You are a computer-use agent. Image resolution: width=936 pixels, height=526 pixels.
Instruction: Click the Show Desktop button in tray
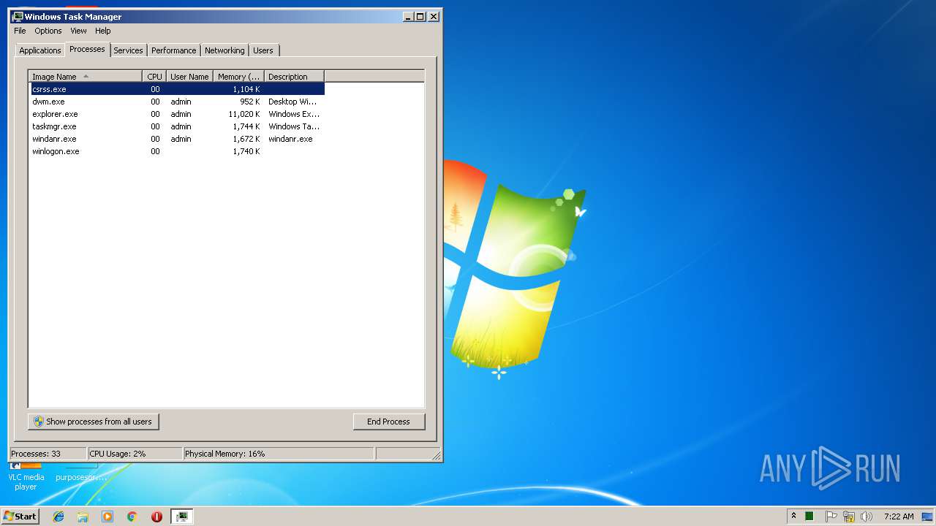(929, 517)
